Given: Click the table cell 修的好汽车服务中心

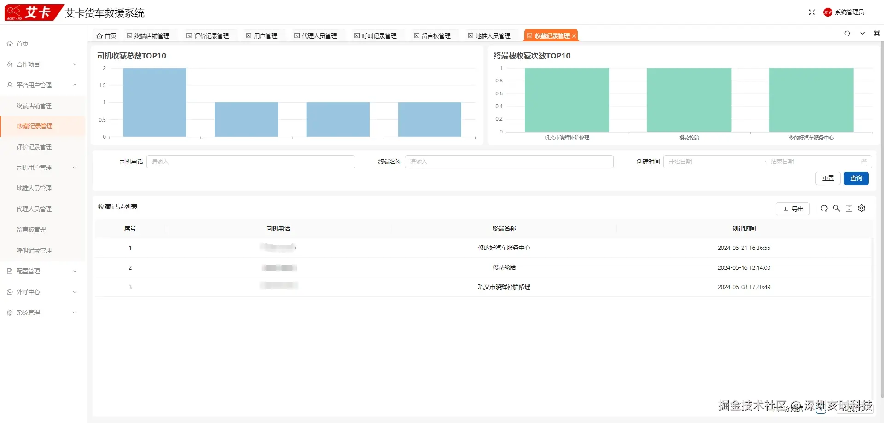Looking at the screenshot, I should tap(504, 248).
